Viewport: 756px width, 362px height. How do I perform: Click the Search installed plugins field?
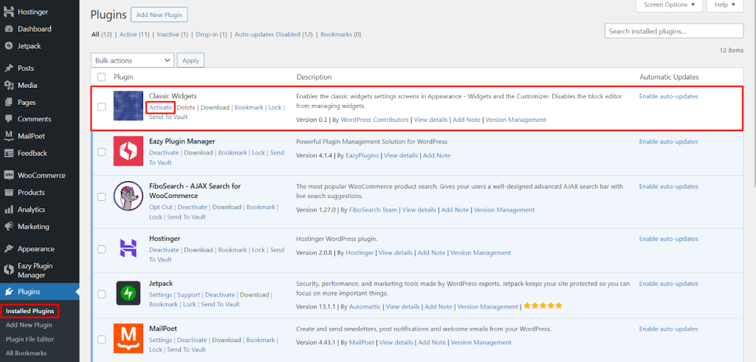(674, 30)
